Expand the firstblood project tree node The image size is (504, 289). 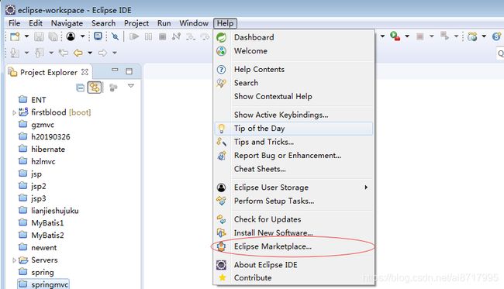(14, 112)
